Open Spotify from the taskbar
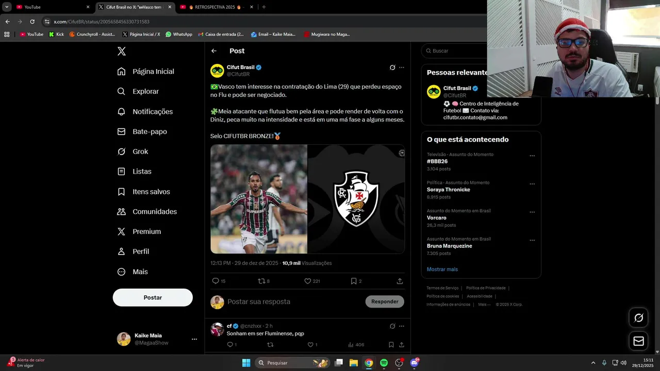 pos(384,363)
